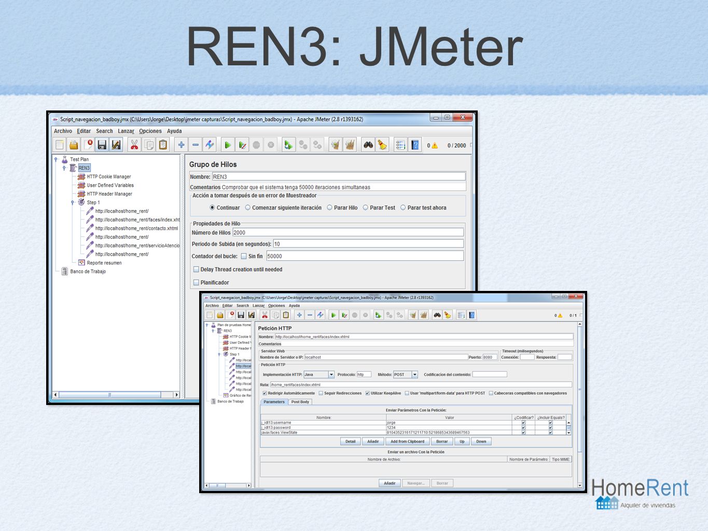This screenshot has height=531, width=708.
Task: Collapse the Plan de pruebas node in the front window
Action: coord(207,325)
